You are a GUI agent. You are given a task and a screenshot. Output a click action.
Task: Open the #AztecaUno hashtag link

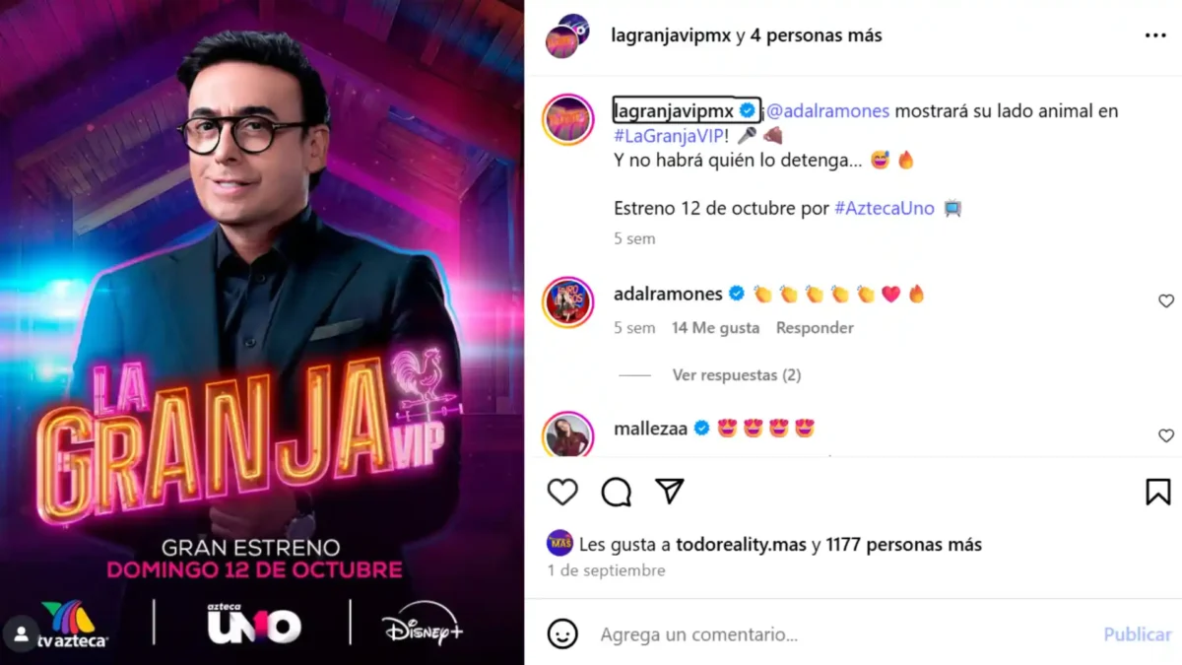(x=885, y=209)
